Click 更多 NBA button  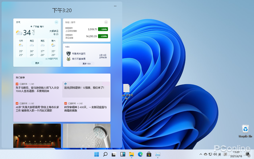[86, 63]
